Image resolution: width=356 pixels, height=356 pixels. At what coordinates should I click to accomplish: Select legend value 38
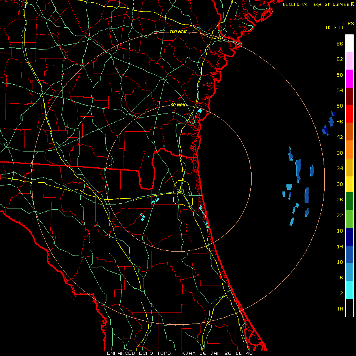(340, 153)
